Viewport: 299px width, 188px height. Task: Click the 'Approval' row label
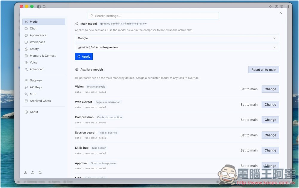pos(81,163)
